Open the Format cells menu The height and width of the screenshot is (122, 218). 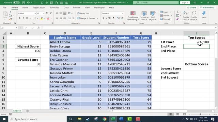click(x=166, y=19)
